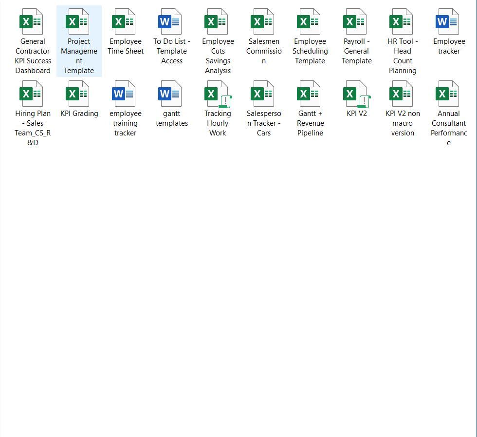Select the Employee Scheduling Template file
477x437 pixels.
coord(310,22)
